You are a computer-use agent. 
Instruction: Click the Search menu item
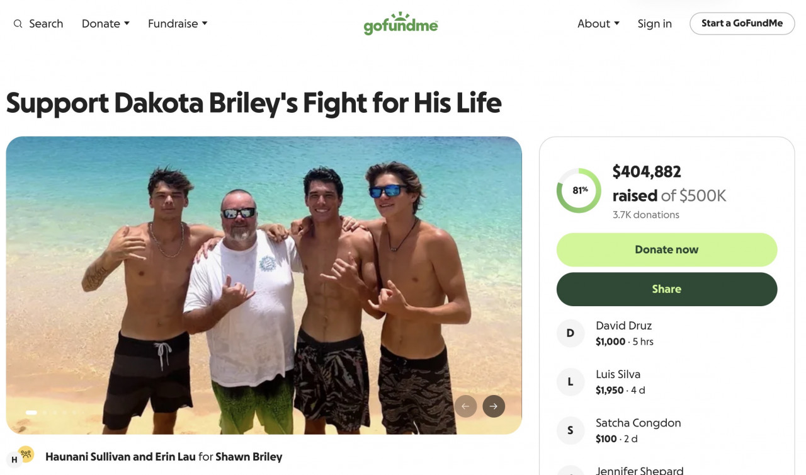(x=45, y=24)
